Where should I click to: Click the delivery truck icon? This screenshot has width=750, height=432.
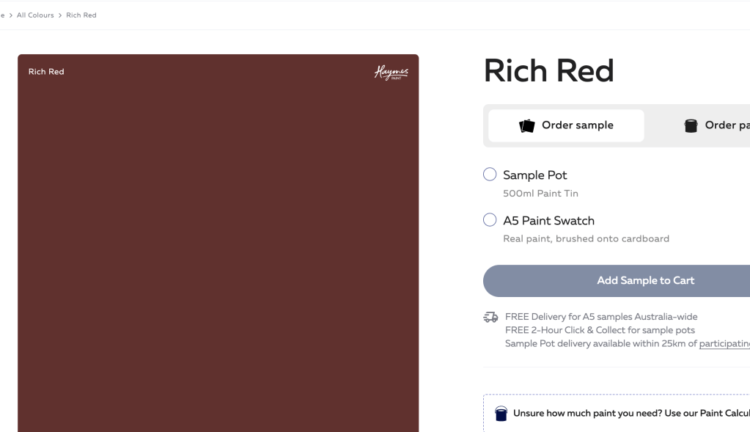click(x=490, y=318)
